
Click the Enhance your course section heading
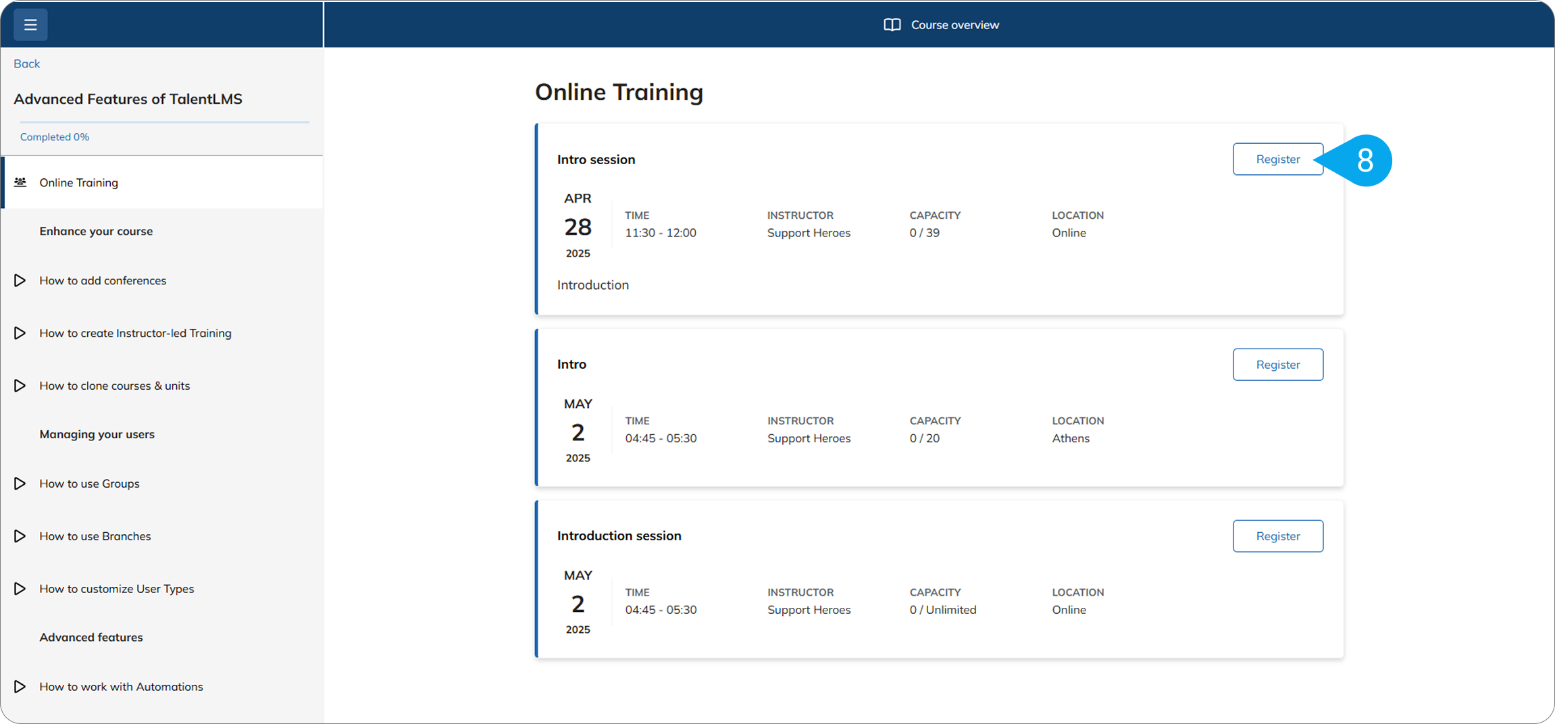(x=96, y=232)
